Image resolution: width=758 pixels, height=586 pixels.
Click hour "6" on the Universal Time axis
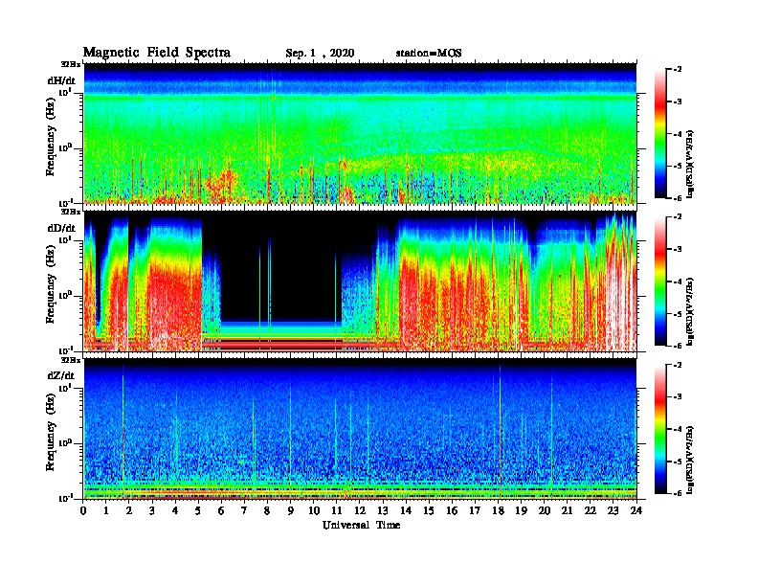[x=221, y=510]
